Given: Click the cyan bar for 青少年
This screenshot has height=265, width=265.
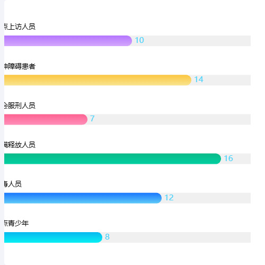Looking at the screenshot, I should pyautogui.click(x=53, y=237).
